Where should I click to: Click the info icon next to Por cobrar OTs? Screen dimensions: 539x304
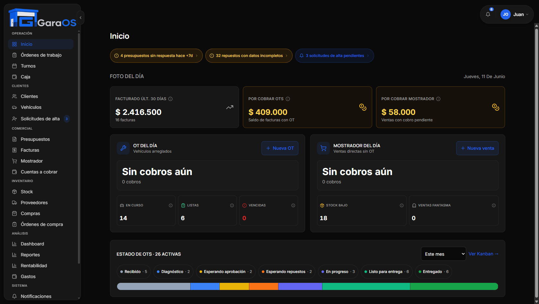pyautogui.click(x=288, y=99)
